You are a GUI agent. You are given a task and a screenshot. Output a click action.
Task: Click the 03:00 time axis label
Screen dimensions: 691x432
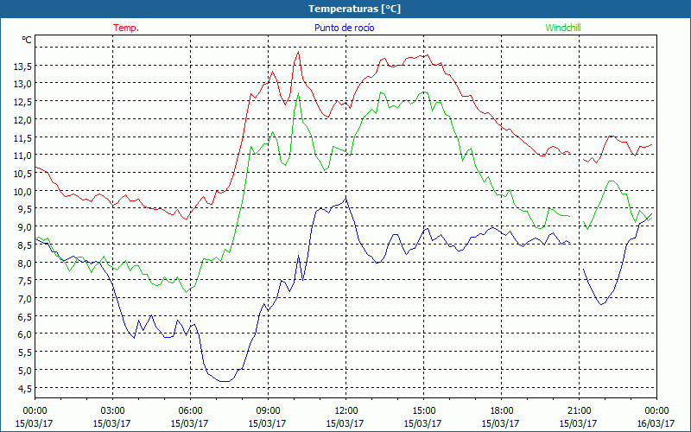pos(112,411)
